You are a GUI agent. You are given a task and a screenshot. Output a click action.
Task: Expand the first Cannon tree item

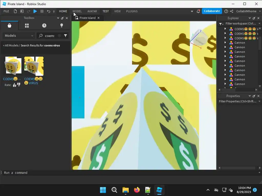[x=225, y=43]
